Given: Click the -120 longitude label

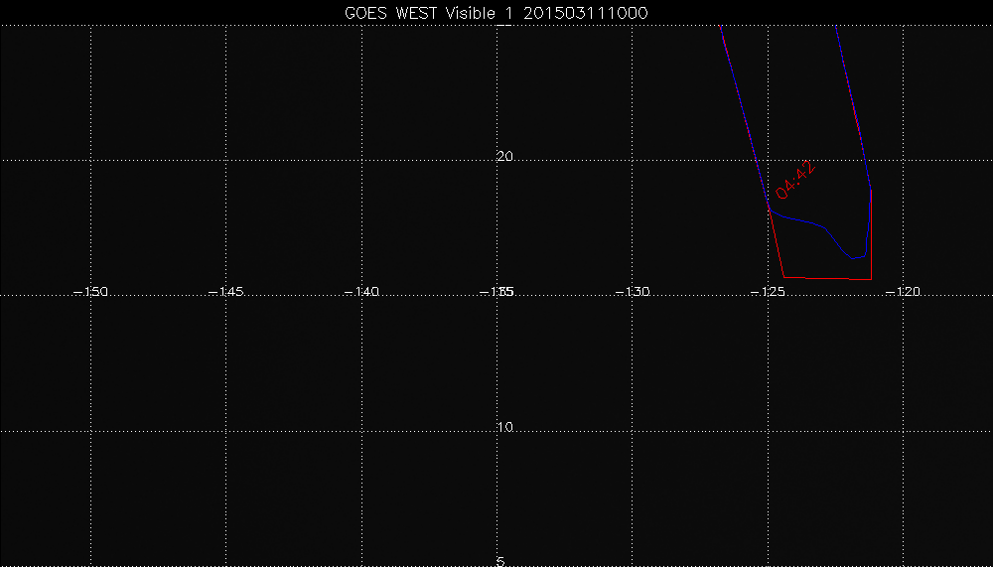Looking at the screenshot, I should pyautogui.click(x=904, y=292).
